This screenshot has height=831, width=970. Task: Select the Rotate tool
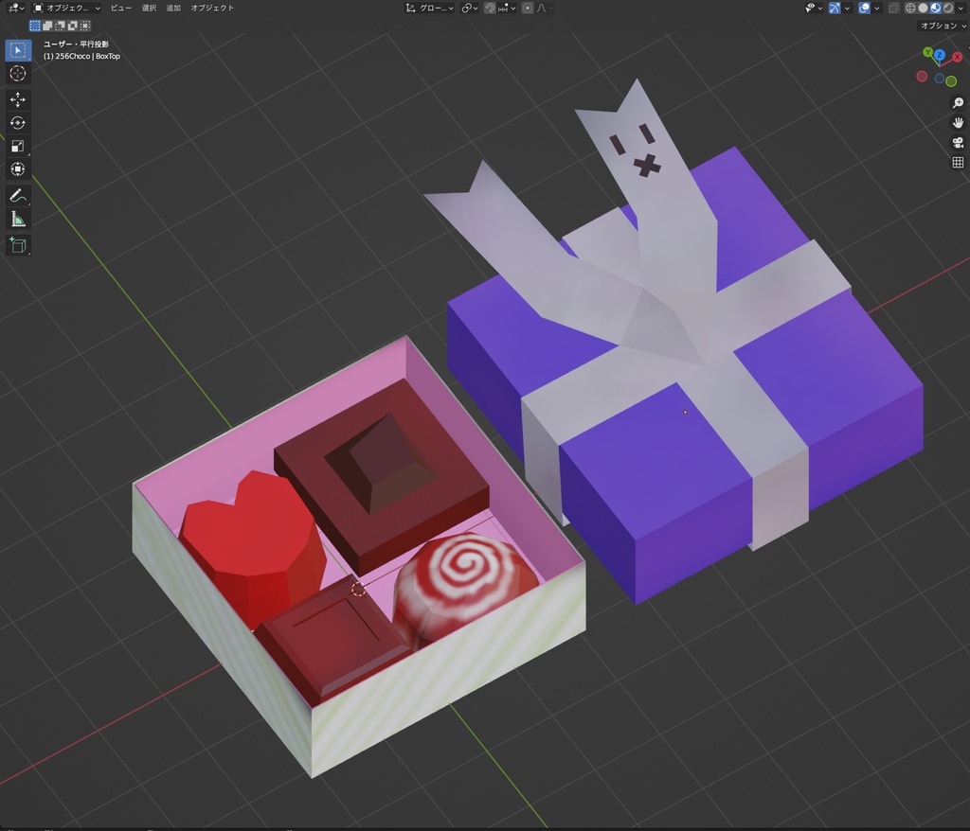tap(18, 122)
